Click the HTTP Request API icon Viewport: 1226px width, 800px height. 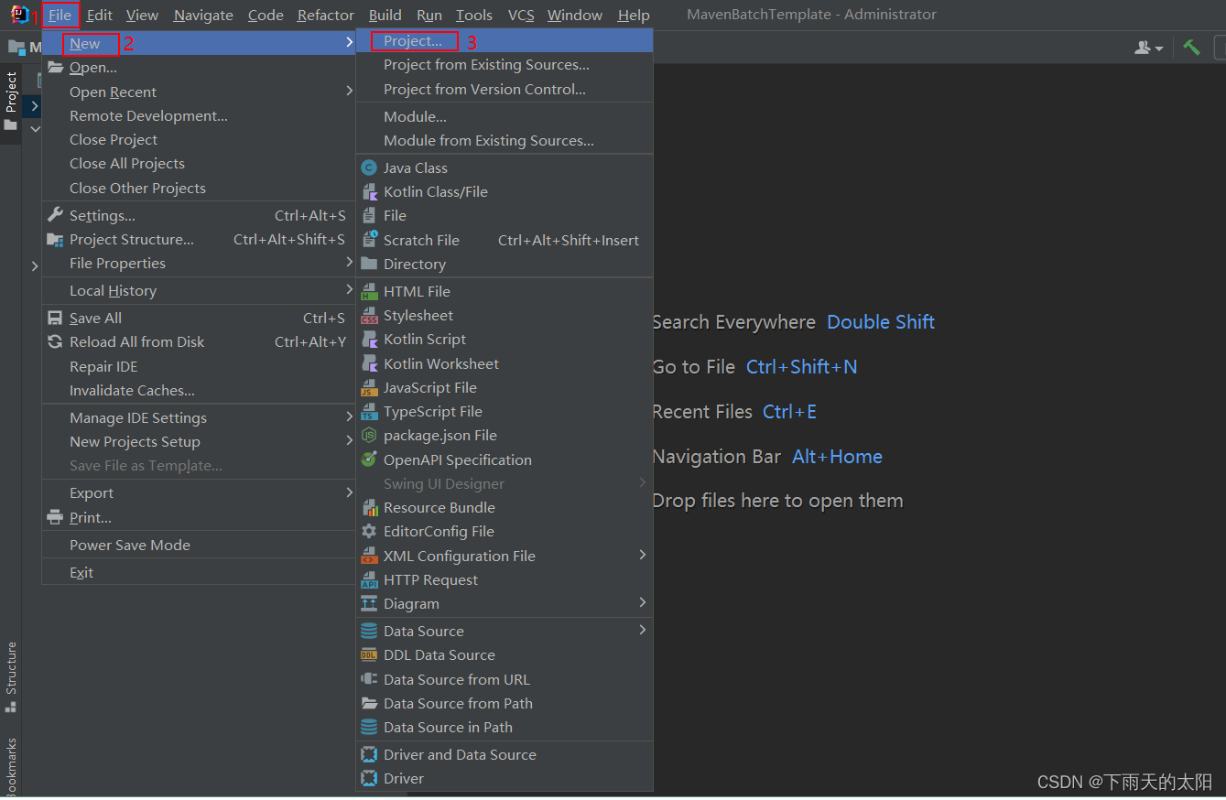[x=369, y=579]
